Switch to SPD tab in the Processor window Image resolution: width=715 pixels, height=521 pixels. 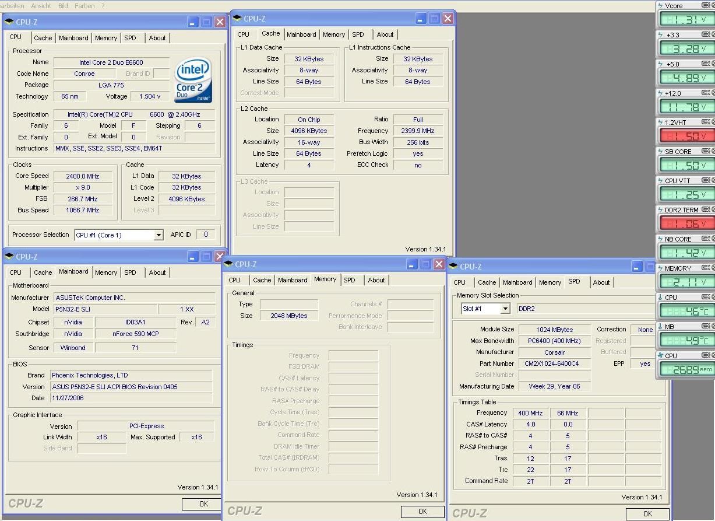131,38
